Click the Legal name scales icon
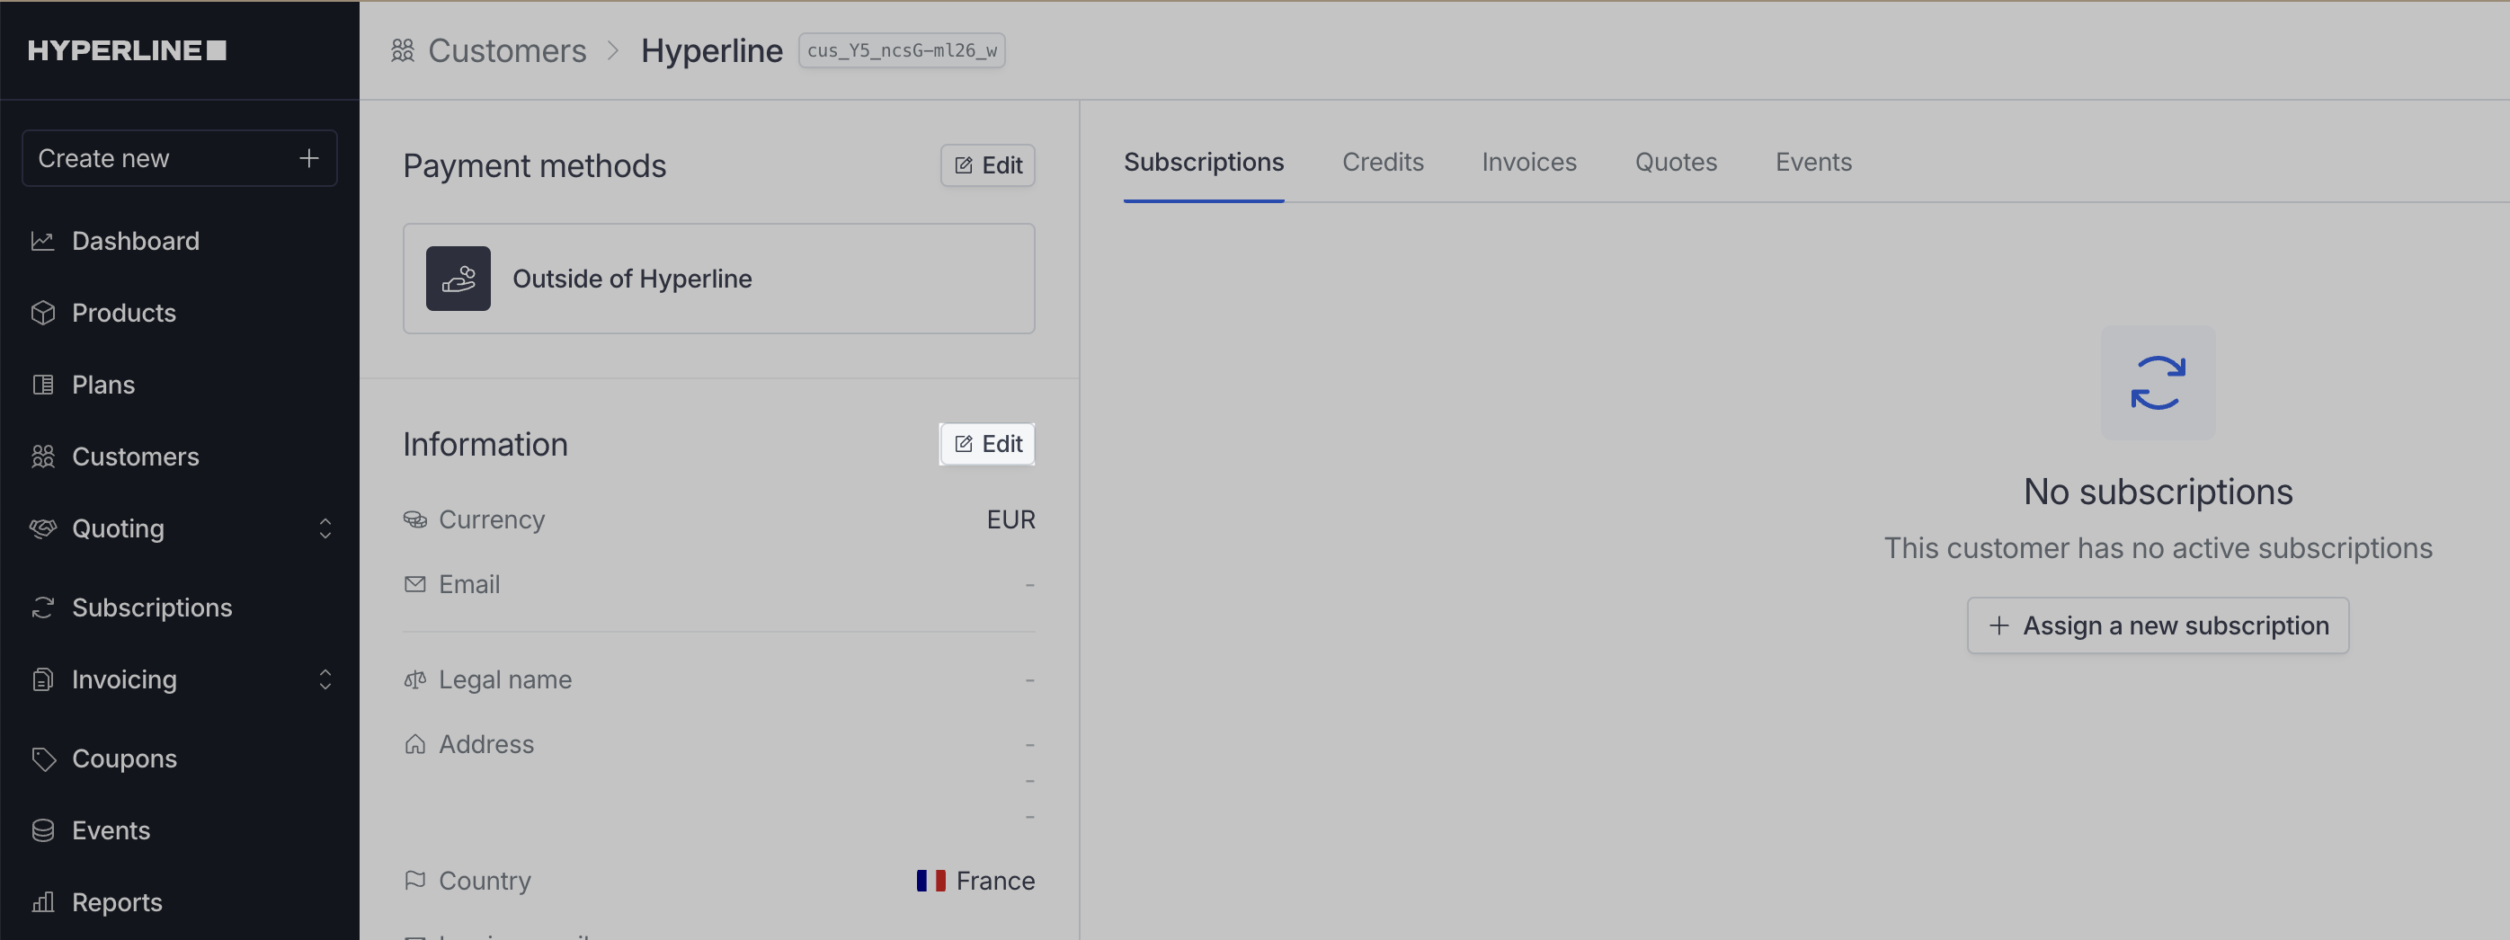This screenshot has height=940, width=2510. pos(415,679)
